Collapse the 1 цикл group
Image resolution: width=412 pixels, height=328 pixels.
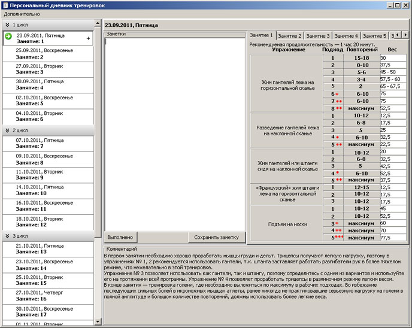[7, 25]
